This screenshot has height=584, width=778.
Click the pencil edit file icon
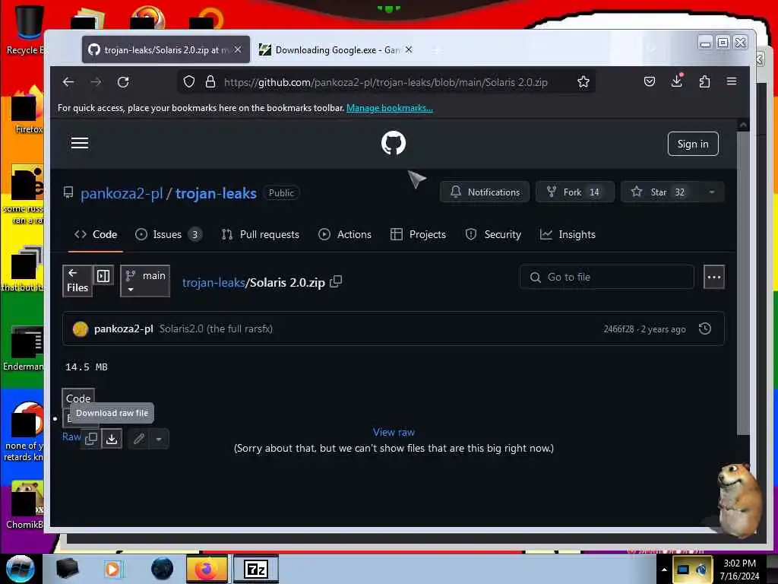point(139,439)
